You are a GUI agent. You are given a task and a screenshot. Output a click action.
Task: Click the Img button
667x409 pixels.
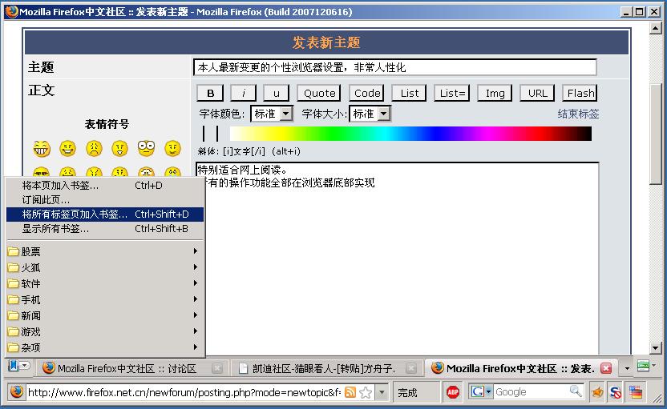(x=495, y=93)
